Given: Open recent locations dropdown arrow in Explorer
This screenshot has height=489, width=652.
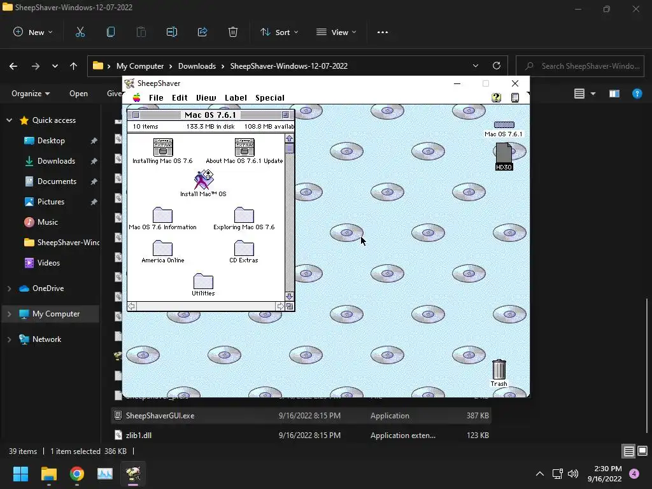Looking at the screenshot, I should point(55,66).
